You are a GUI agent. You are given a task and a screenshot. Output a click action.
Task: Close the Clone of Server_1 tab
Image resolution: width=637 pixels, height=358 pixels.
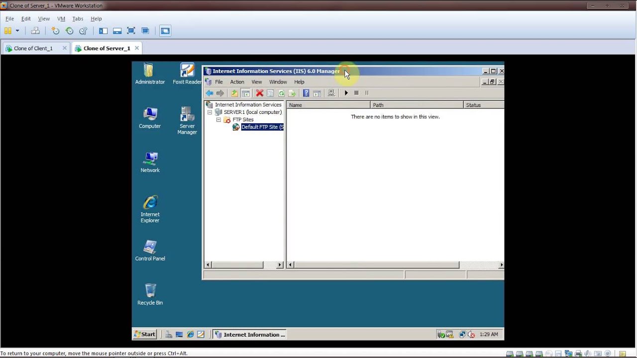click(137, 48)
